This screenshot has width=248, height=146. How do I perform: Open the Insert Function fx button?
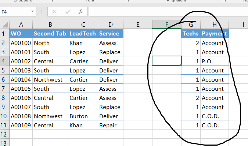[x=81, y=12]
